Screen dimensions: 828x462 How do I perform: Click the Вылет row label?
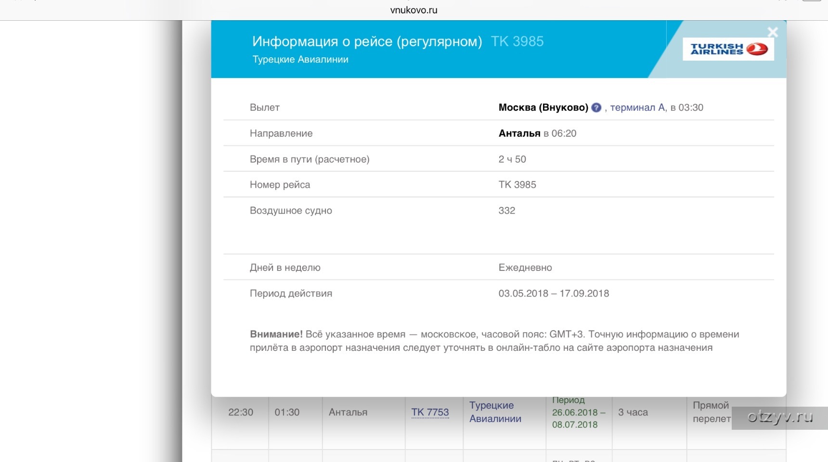tap(265, 108)
